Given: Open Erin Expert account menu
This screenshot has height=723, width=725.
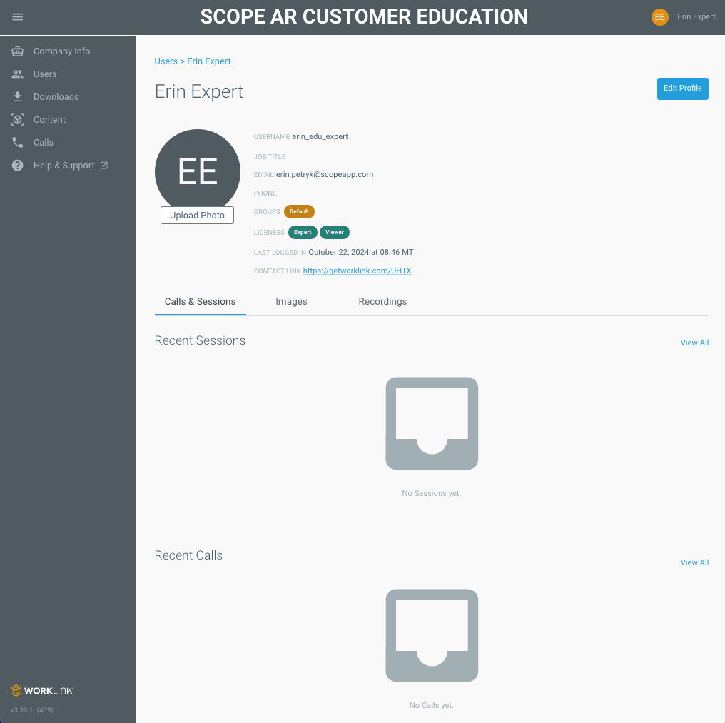Looking at the screenshot, I should [x=696, y=17].
